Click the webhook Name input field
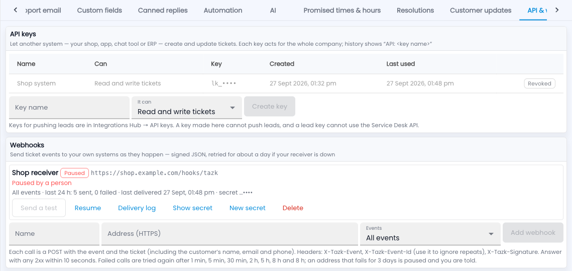 tap(54, 234)
